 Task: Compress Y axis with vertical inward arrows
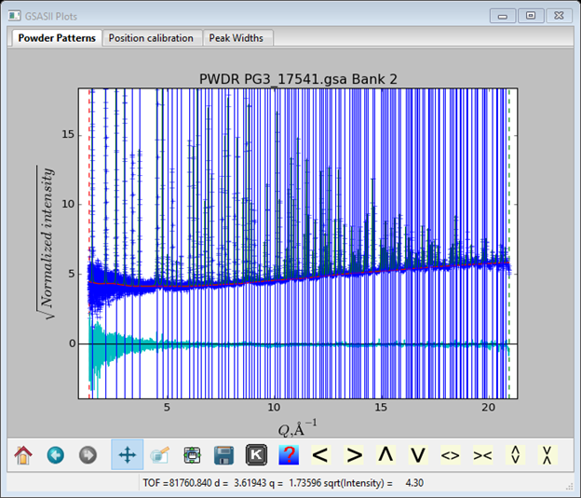pos(547,455)
